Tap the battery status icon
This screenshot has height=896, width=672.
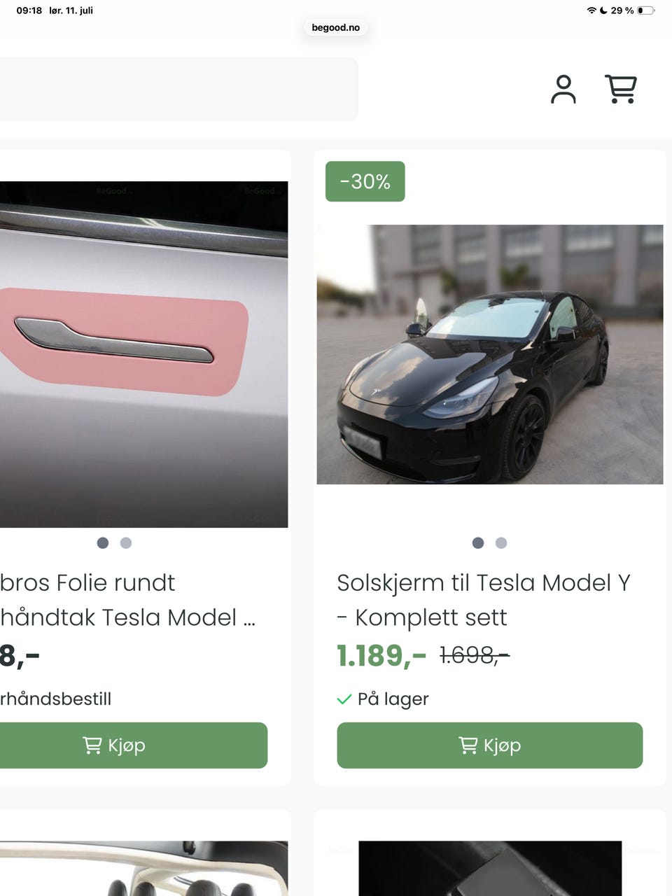646,10
